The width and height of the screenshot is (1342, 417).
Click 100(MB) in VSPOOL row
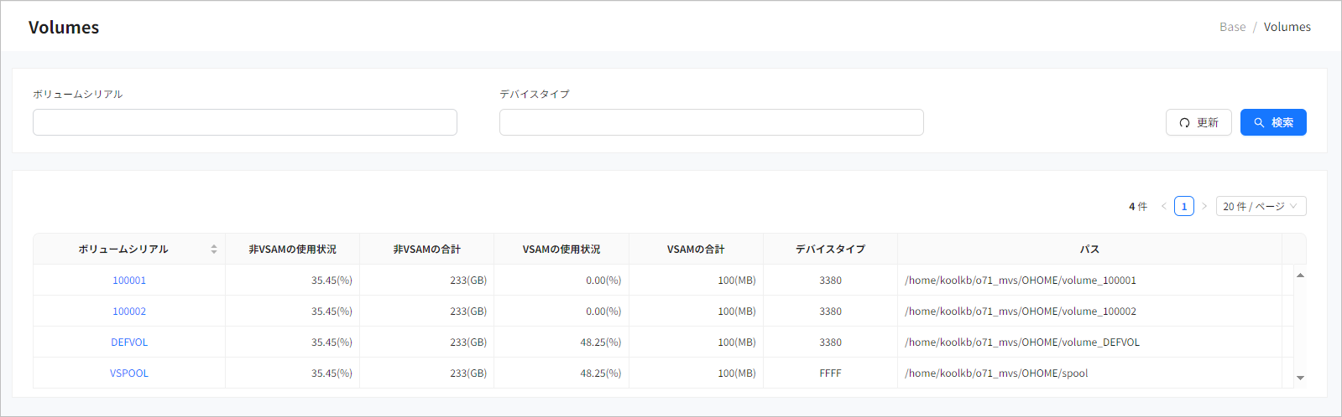tap(737, 373)
